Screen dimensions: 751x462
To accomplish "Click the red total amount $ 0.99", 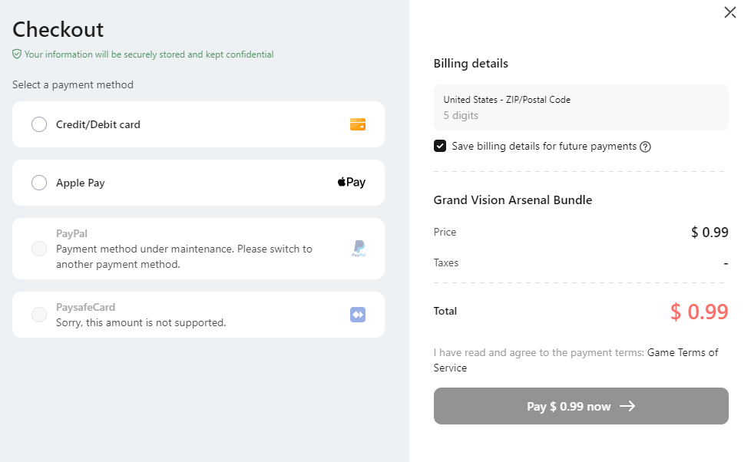I will pyautogui.click(x=699, y=312).
